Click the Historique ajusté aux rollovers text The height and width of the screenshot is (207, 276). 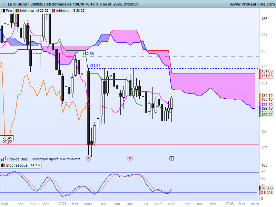pos(56,159)
